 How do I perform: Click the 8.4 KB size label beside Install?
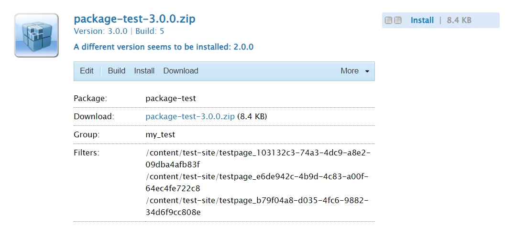pyautogui.click(x=459, y=21)
